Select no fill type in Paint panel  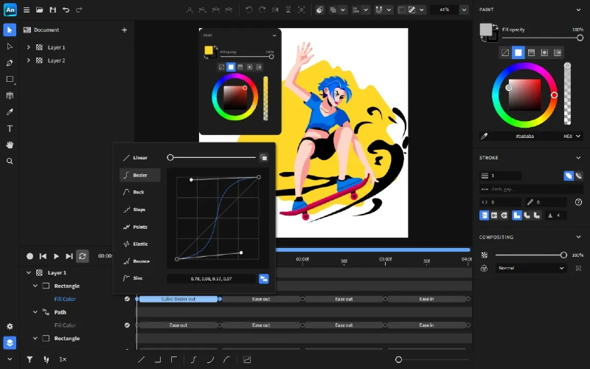pyautogui.click(x=505, y=52)
